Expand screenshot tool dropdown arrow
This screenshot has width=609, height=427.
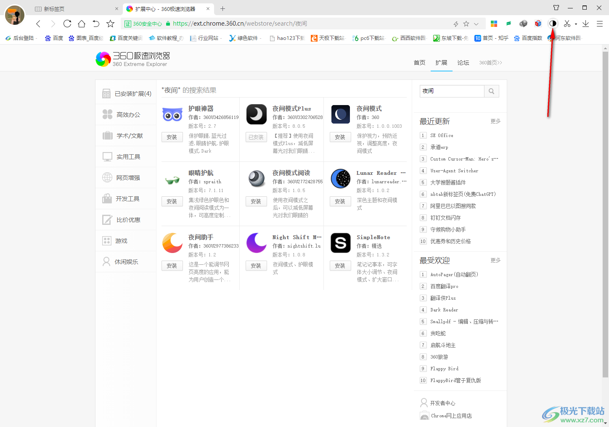click(x=576, y=24)
